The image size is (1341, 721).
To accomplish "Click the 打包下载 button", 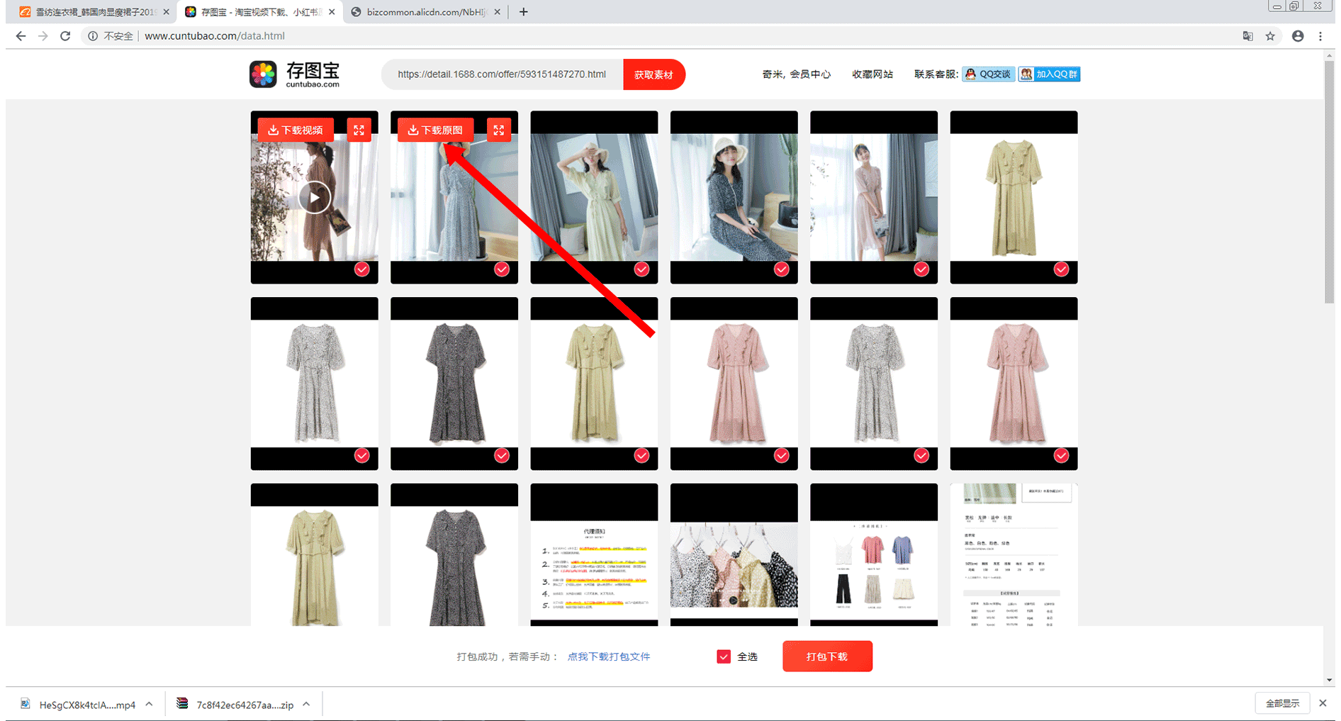I will pyautogui.click(x=826, y=656).
